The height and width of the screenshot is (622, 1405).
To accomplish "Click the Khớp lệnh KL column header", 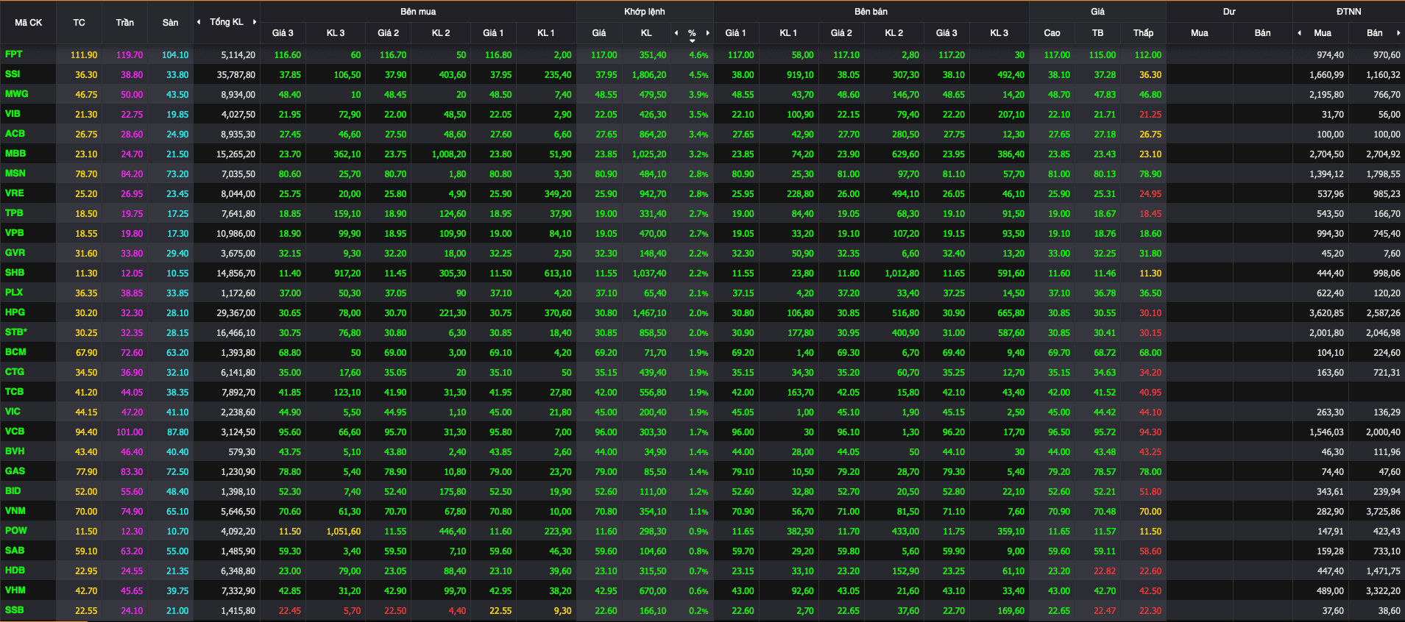I will (x=646, y=33).
